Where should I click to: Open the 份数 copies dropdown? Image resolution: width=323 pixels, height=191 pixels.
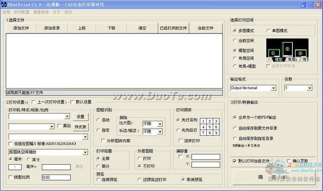point(310,88)
